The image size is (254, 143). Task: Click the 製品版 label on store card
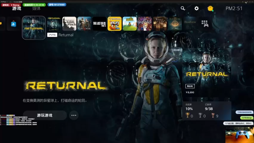pos(190,86)
